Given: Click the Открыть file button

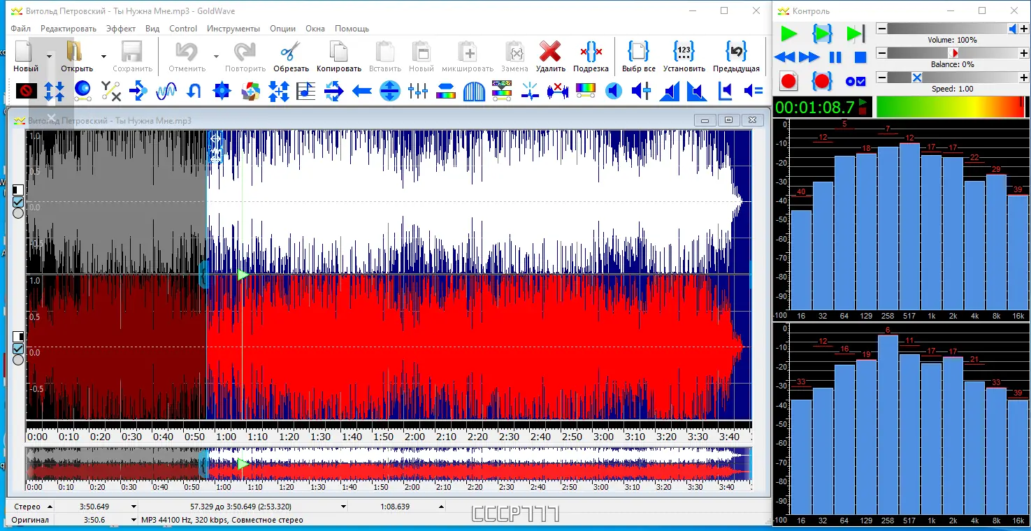Looking at the screenshot, I should click(x=77, y=57).
